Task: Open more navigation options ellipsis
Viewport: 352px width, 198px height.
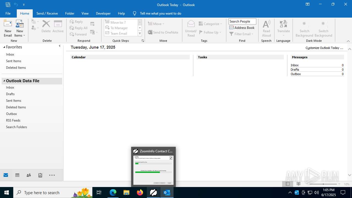Action: pos(52,175)
